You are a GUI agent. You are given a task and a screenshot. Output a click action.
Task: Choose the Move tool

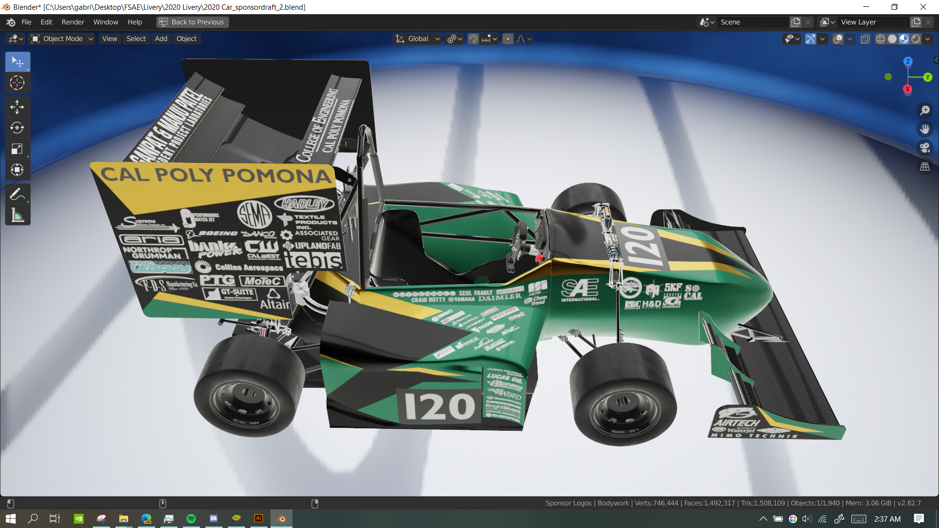18,107
